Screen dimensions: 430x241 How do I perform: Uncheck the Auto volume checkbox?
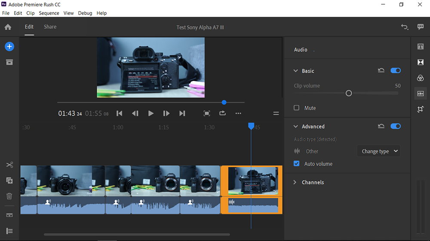click(296, 163)
